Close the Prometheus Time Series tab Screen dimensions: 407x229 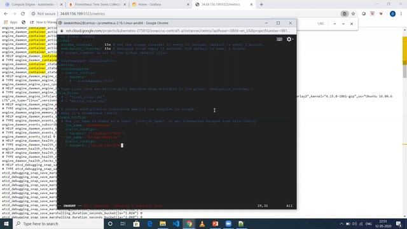click(x=125, y=4)
